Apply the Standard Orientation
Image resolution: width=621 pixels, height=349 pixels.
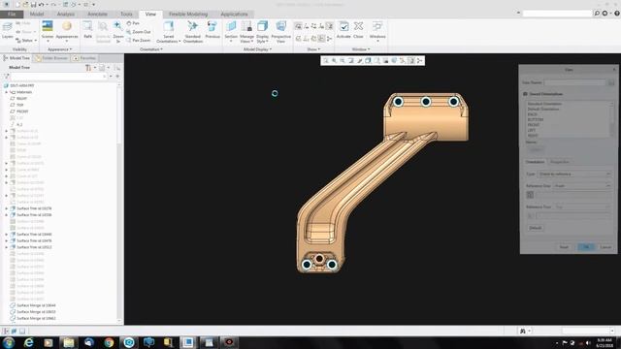tap(193, 32)
